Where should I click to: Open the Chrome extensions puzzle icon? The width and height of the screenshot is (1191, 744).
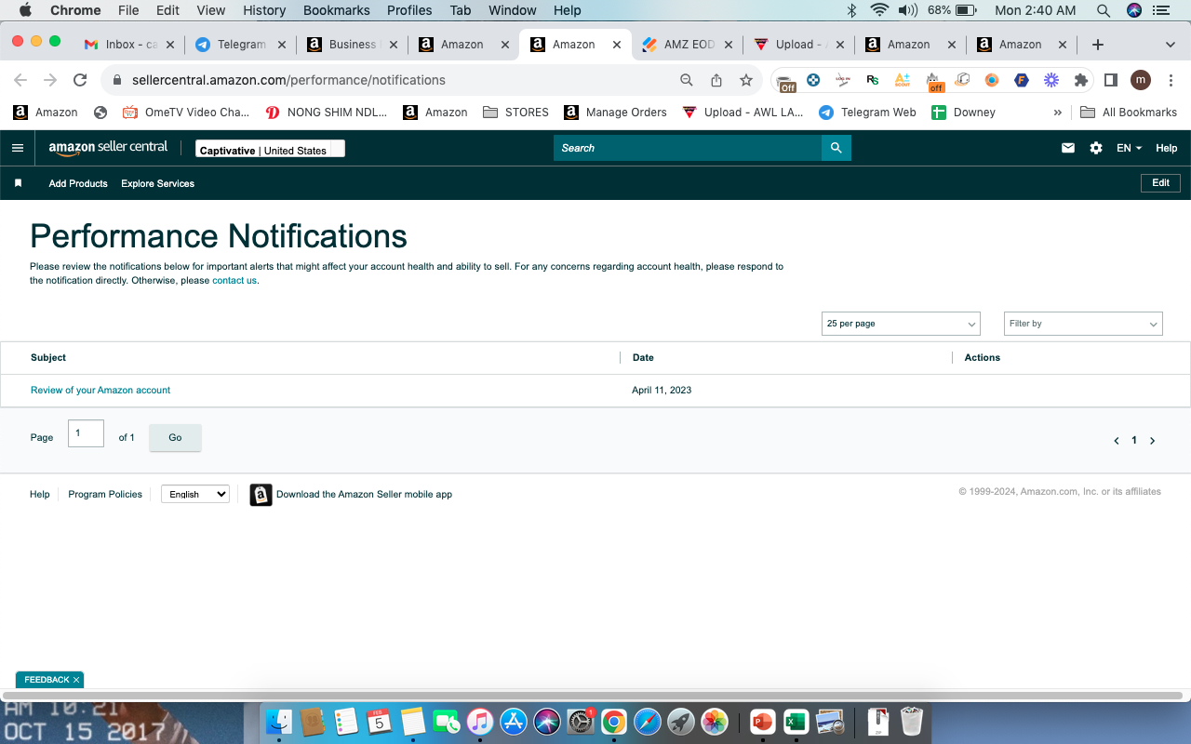click(1080, 80)
